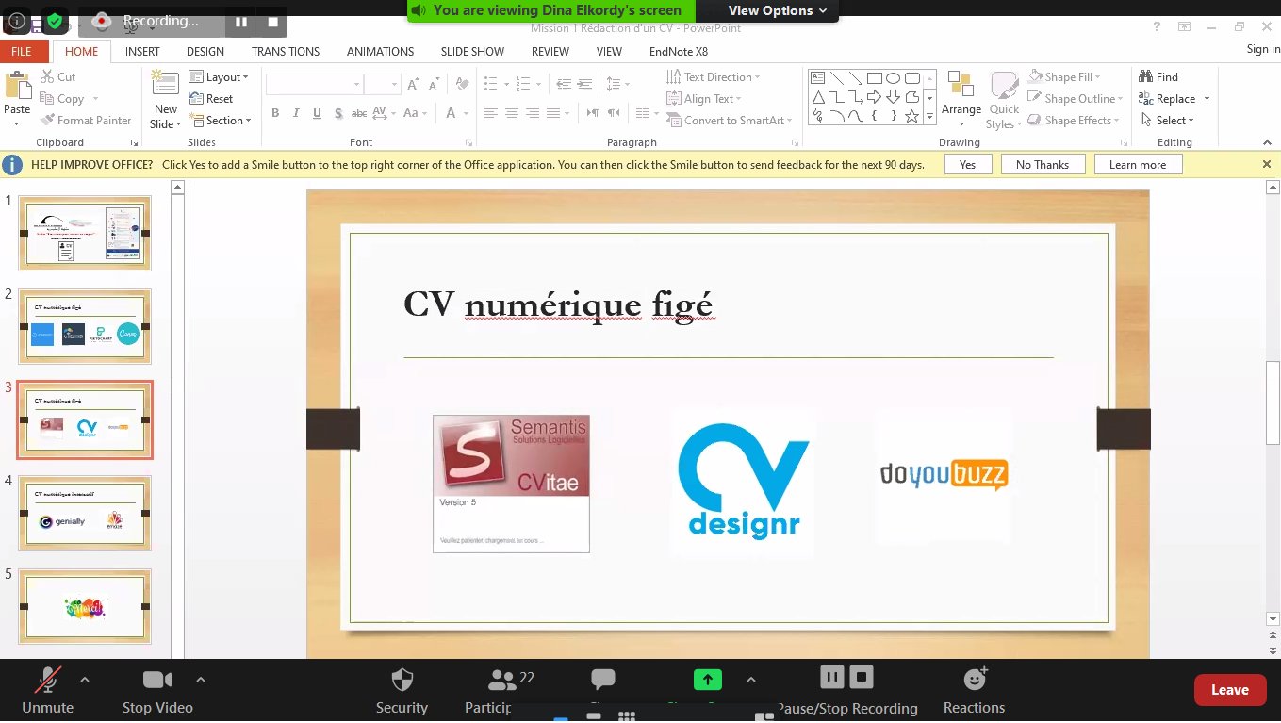
Task: Switch to the TRANSITIONS ribbon tab
Action: pyautogui.click(x=286, y=52)
